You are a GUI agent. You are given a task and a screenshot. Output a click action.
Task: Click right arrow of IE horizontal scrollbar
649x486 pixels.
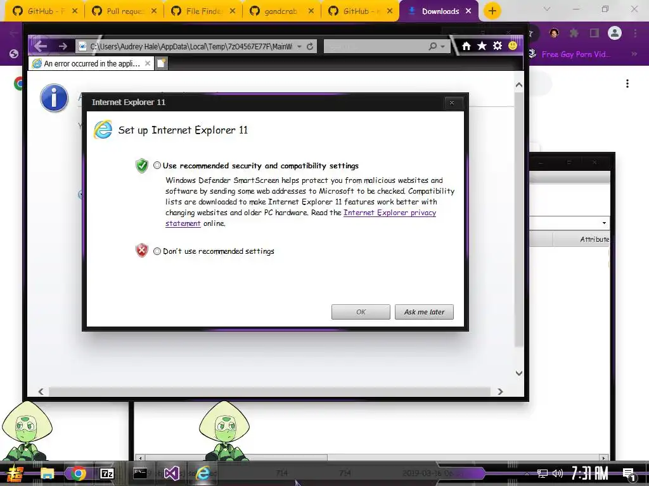pos(500,391)
